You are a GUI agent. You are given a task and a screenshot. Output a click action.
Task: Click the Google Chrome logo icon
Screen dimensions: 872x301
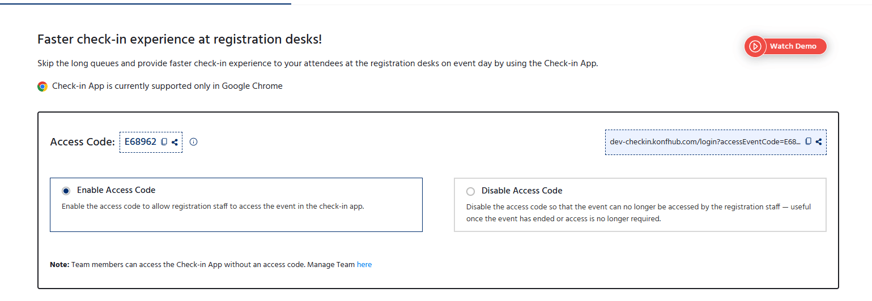pos(42,87)
